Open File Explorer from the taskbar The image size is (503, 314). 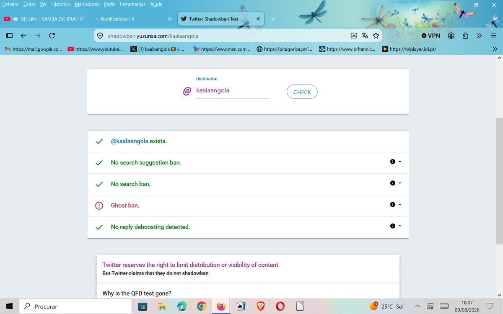pos(162,306)
